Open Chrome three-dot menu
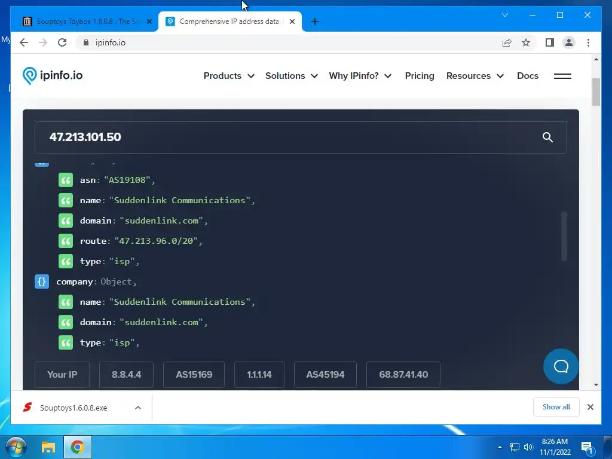This screenshot has height=459, width=612. coord(588,42)
